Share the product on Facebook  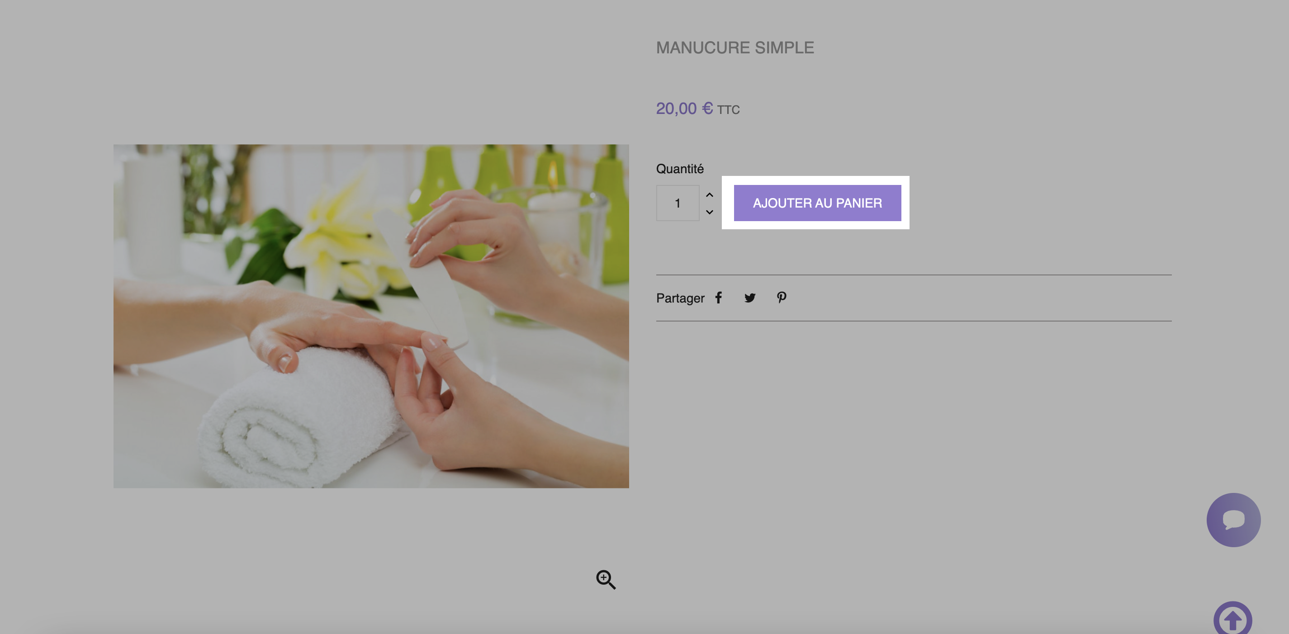(719, 298)
